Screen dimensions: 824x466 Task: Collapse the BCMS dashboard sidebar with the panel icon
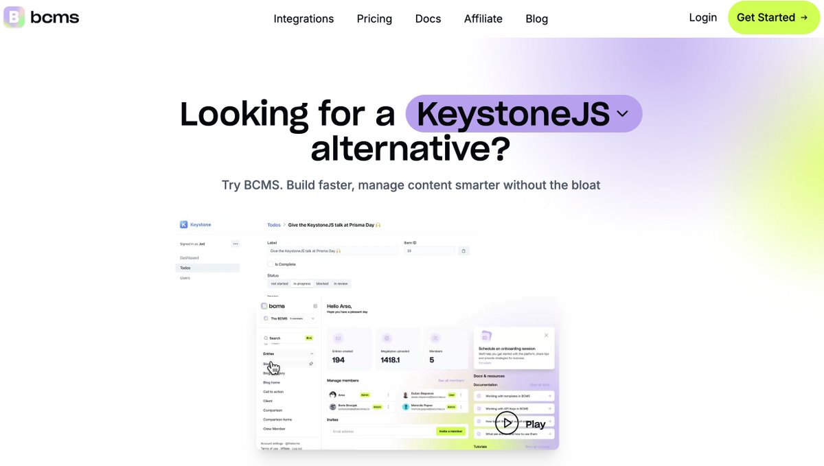315,306
